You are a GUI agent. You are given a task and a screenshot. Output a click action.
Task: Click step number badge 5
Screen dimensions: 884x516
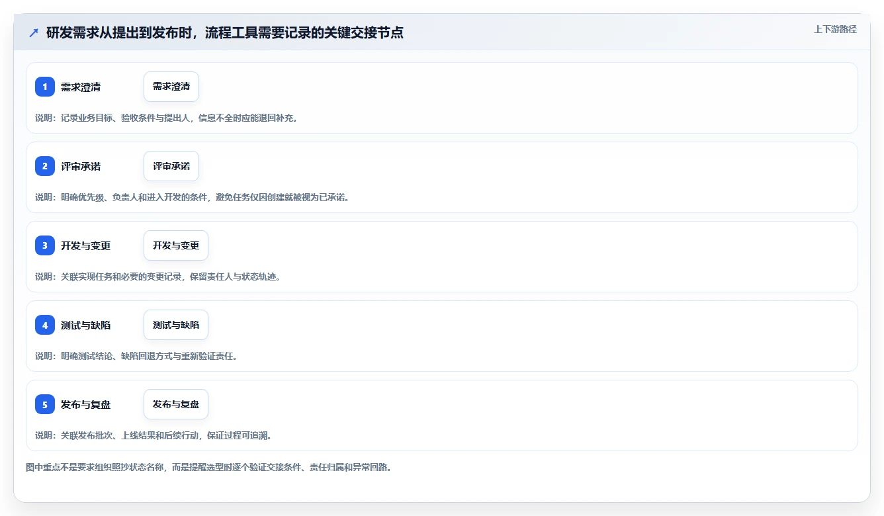click(45, 404)
